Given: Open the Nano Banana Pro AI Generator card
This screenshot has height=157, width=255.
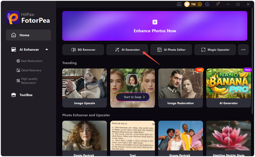Looking at the screenshot, I should tap(228, 88).
